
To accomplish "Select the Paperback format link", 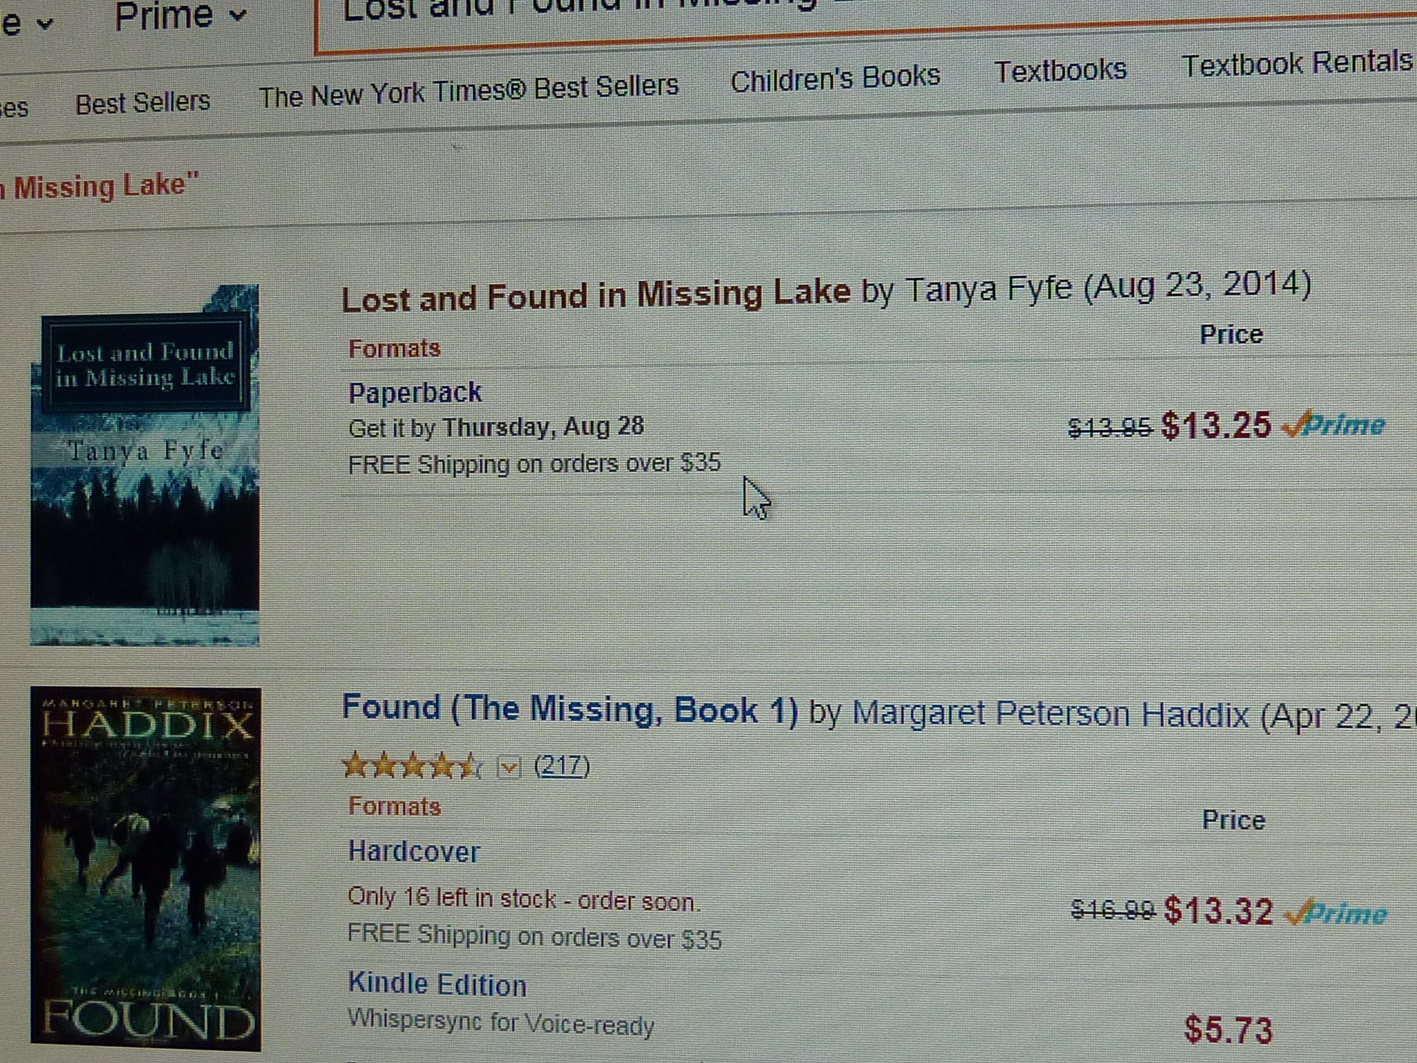I will click(414, 393).
